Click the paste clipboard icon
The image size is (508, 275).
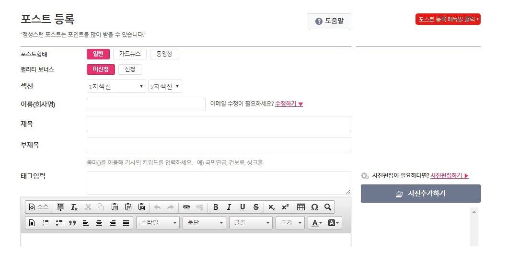115,207
